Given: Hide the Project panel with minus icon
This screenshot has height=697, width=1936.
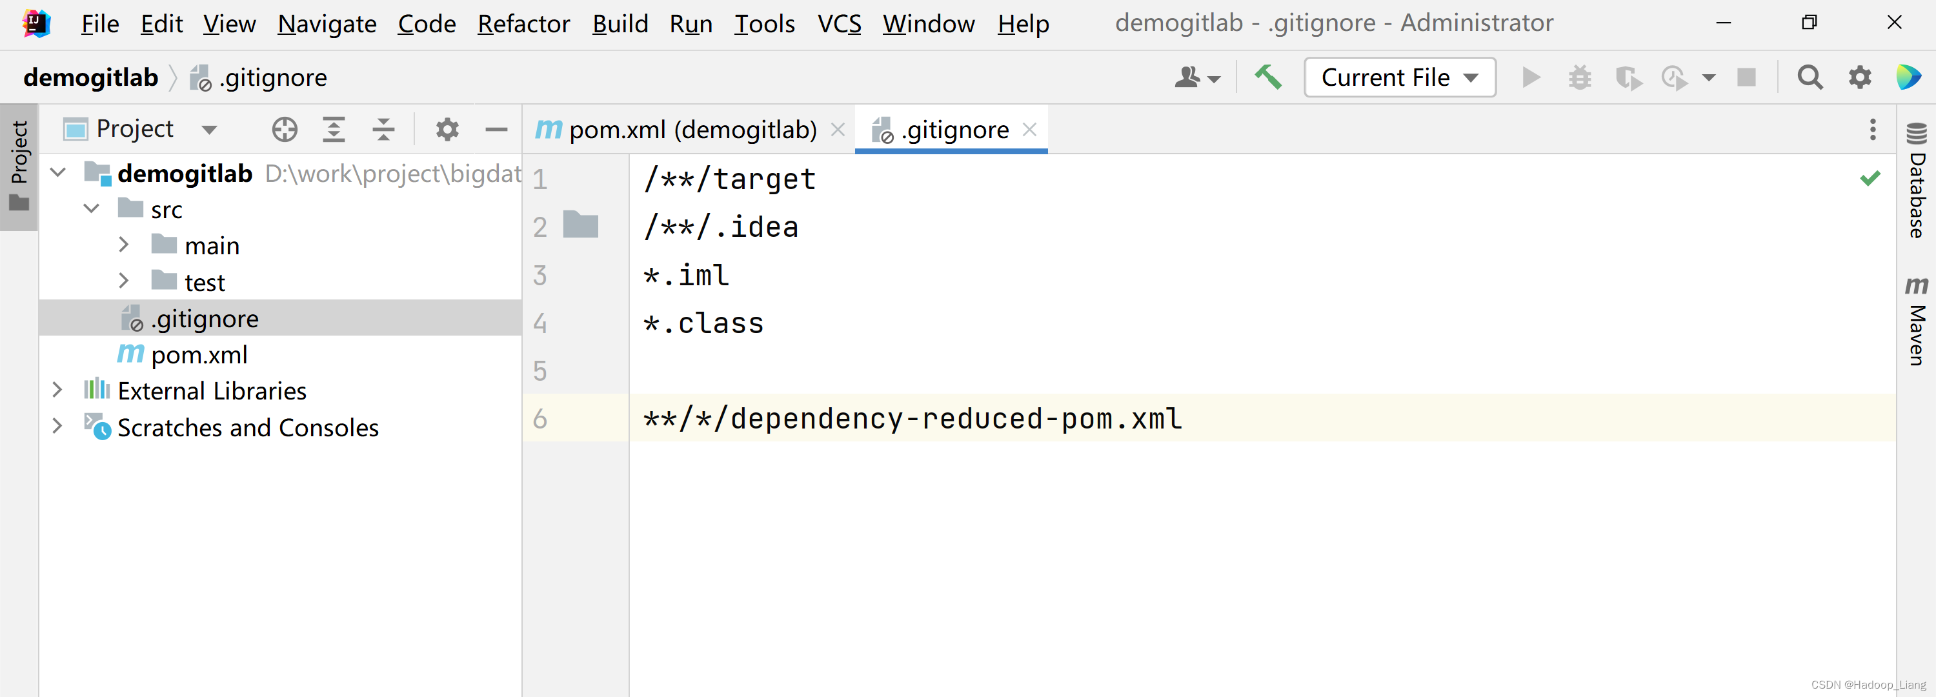Looking at the screenshot, I should coord(496,129).
